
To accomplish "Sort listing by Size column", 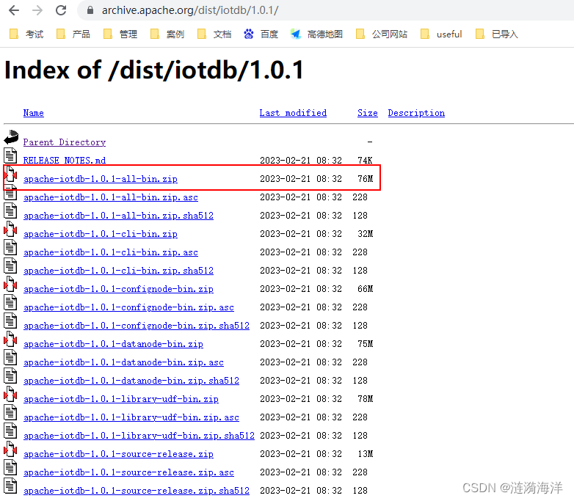I will click(x=368, y=113).
